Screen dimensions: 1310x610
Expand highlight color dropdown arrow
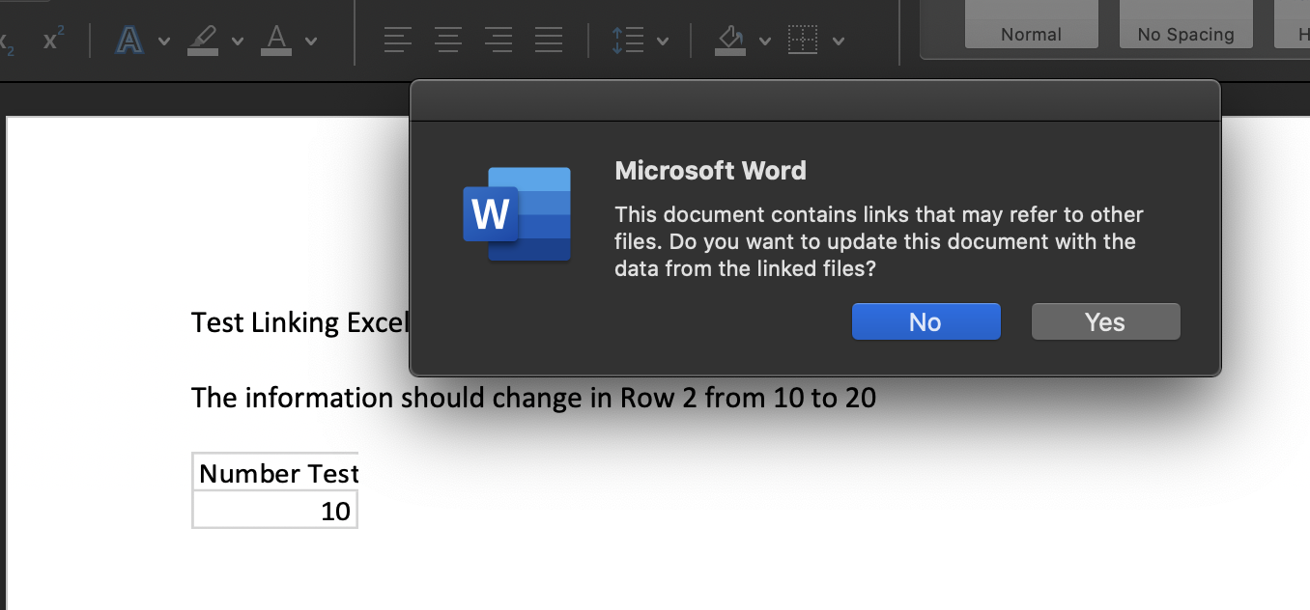[x=238, y=42]
